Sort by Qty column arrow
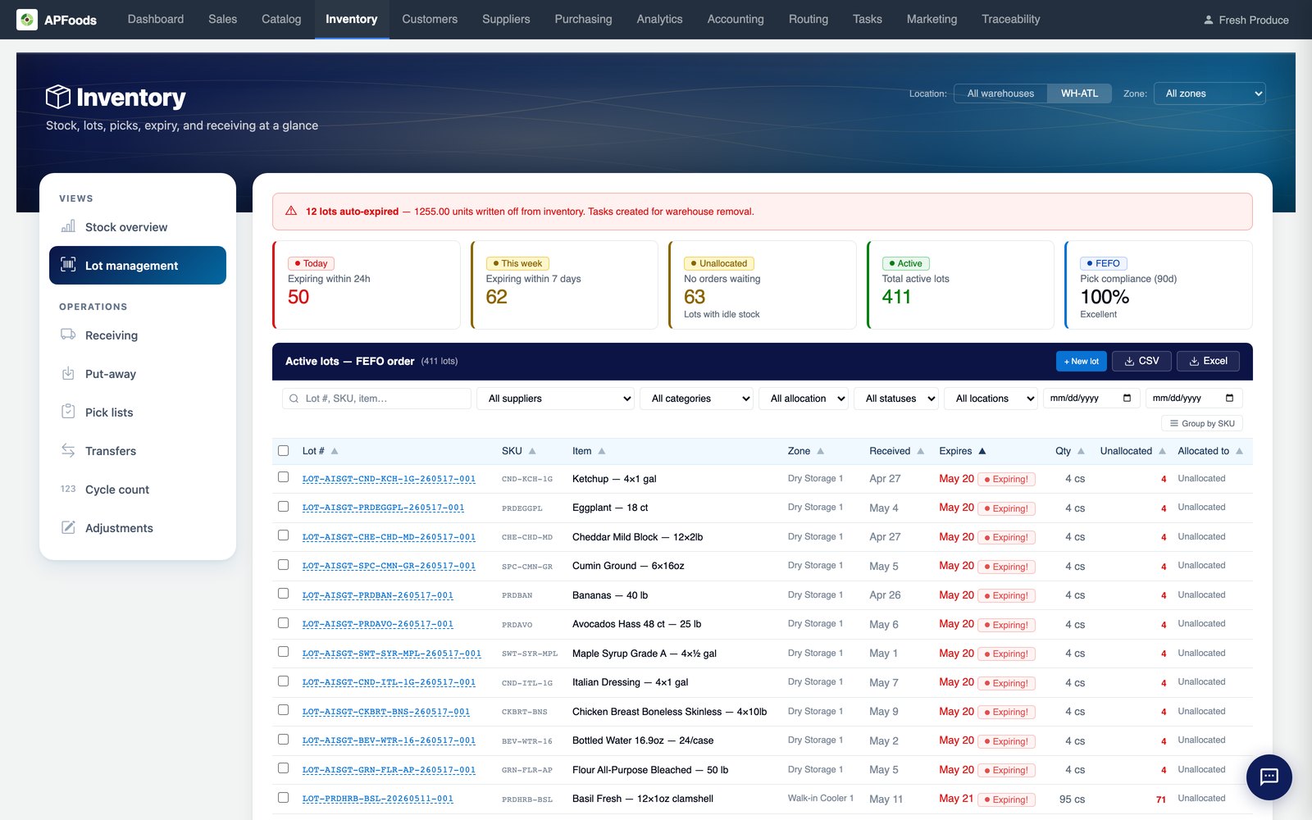Screen dimensions: 1312x820 click(1081, 451)
